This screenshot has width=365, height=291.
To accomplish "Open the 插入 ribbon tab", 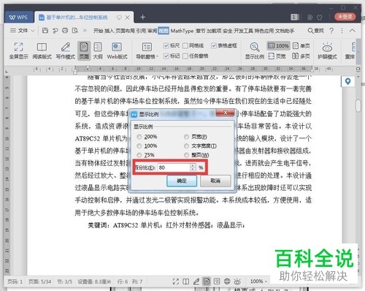I will [x=109, y=31].
